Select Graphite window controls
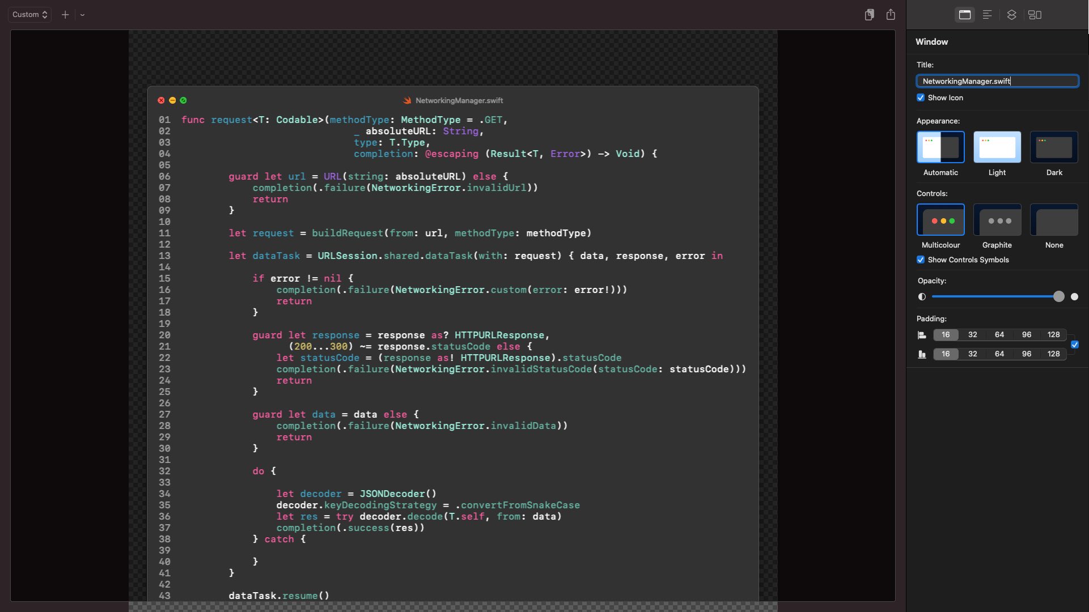Screen dimensions: 1089x612 pyautogui.click(x=997, y=220)
